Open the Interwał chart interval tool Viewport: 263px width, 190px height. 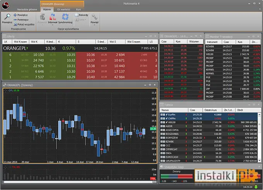point(53,19)
